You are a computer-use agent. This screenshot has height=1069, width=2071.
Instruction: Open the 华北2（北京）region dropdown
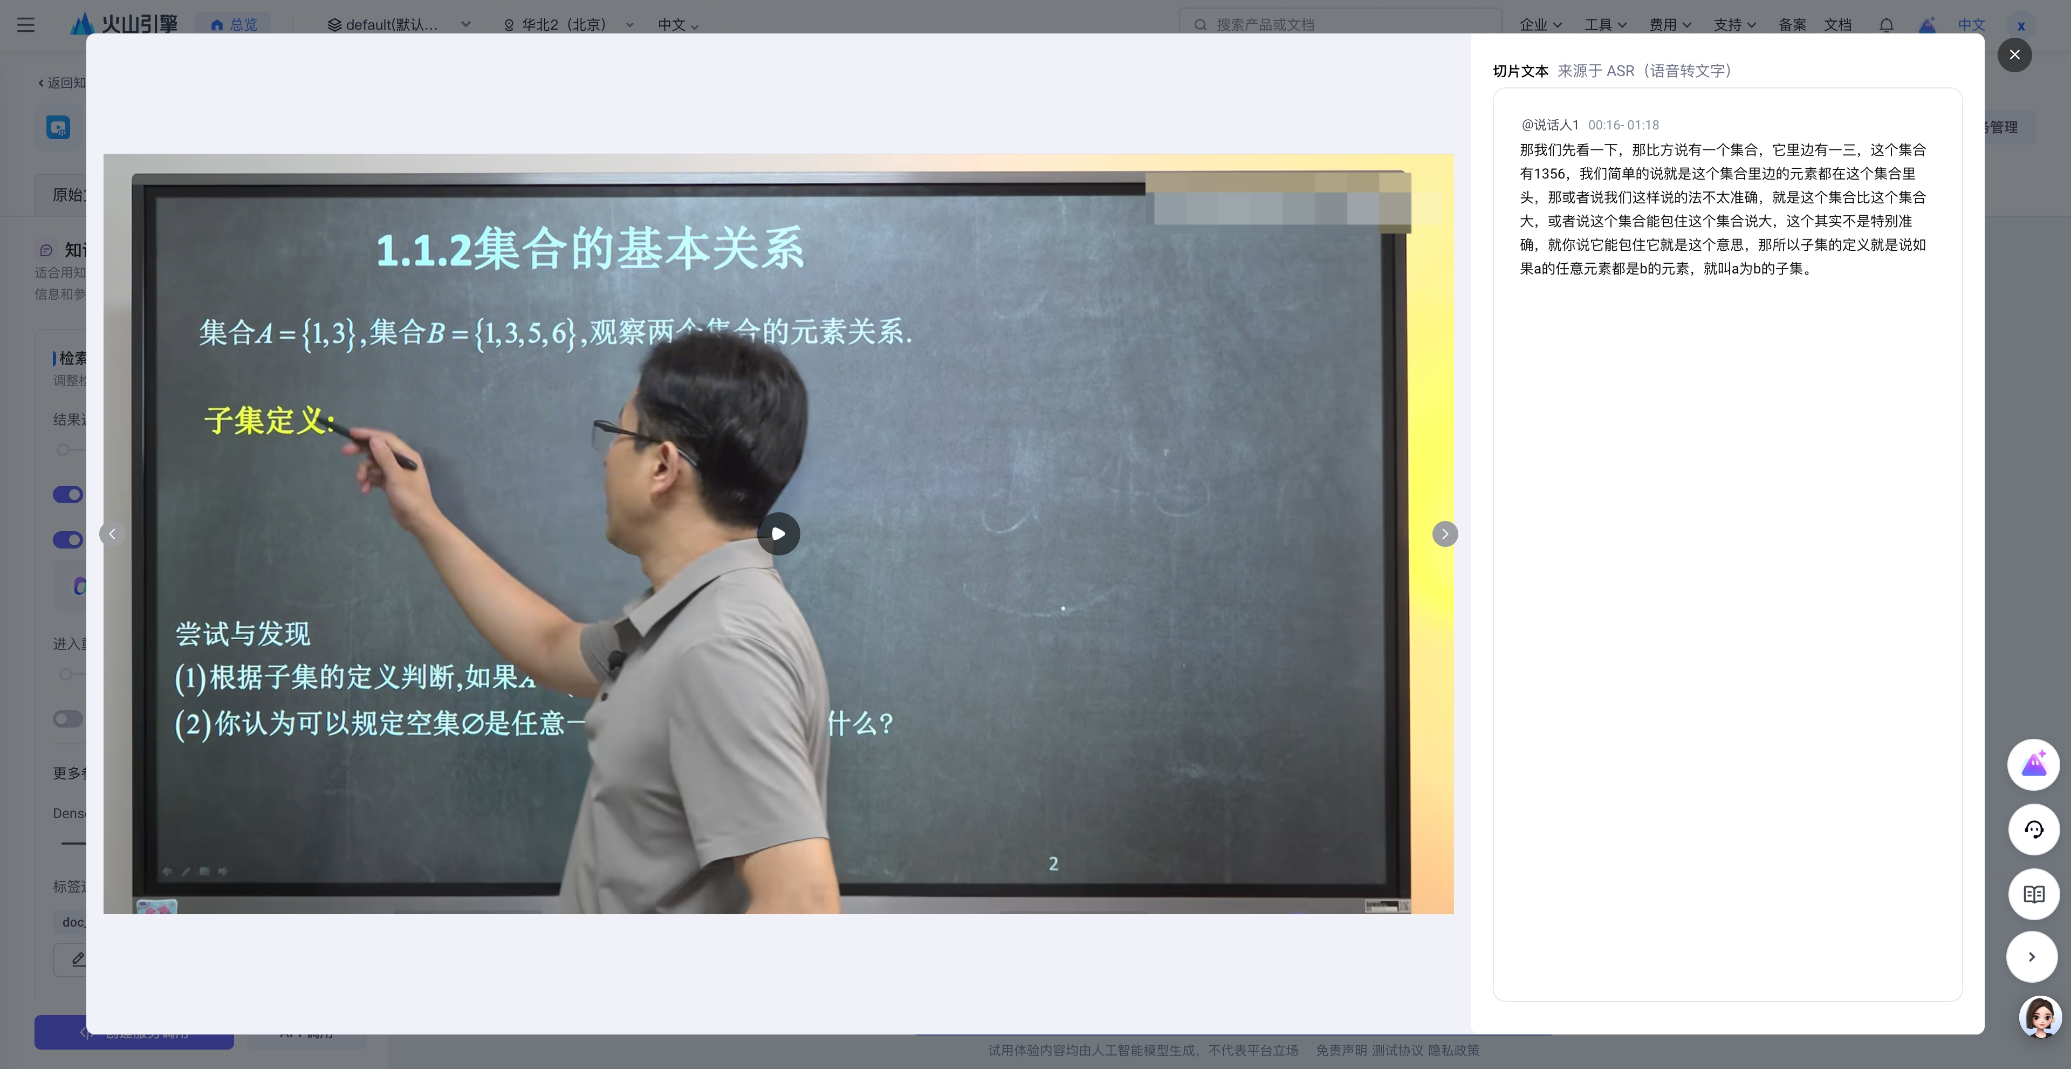click(x=567, y=25)
